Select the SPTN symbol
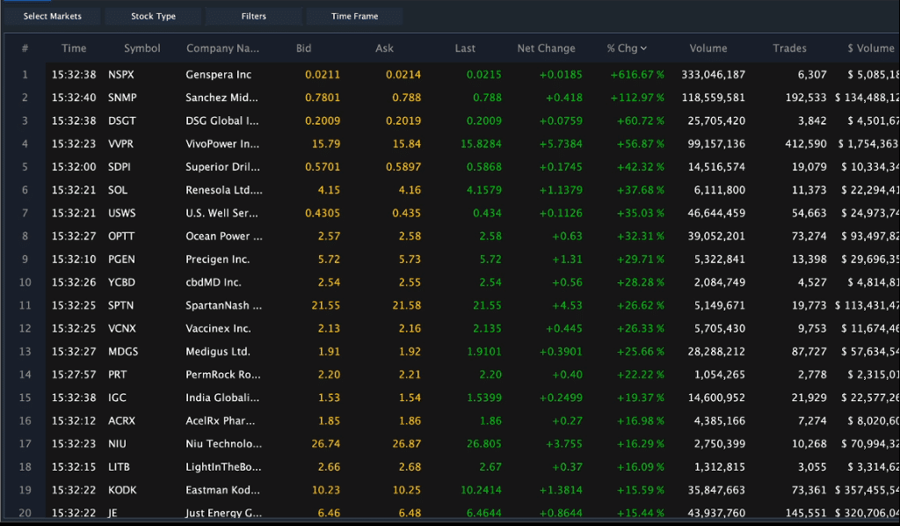Image resolution: width=900 pixels, height=526 pixels. 121,305
